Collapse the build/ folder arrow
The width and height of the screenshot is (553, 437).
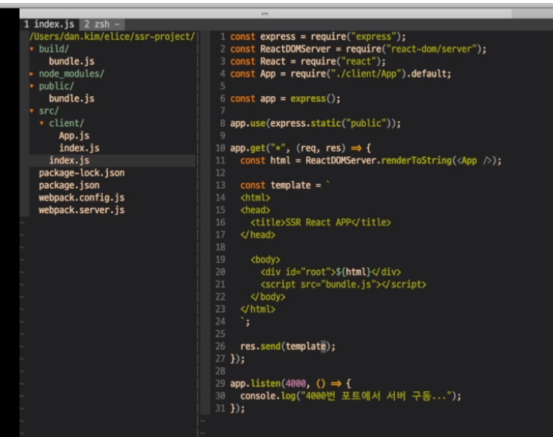[32, 49]
